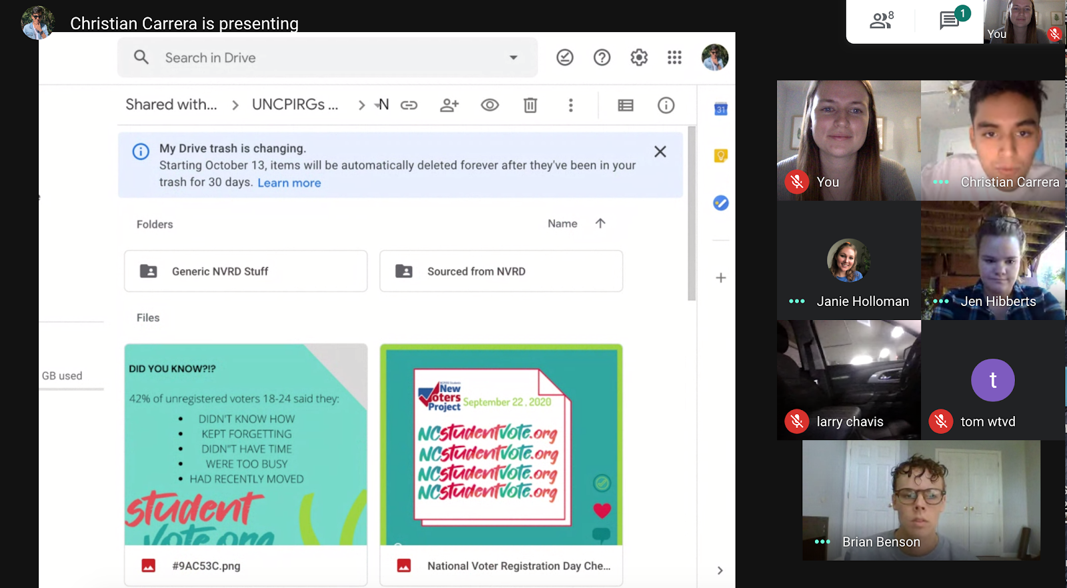The height and width of the screenshot is (588, 1067).
Task: Click the Files section heading
Action: pyautogui.click(x=148, y=318)
